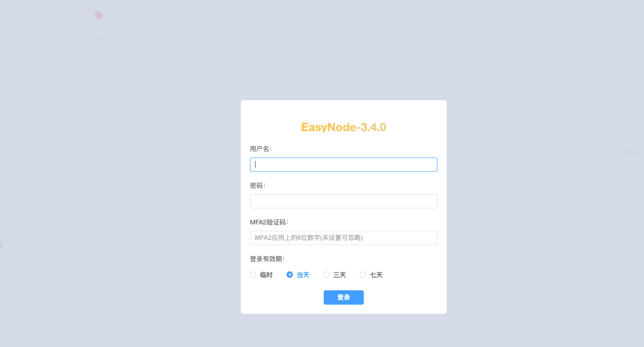Click the MFA2验证码 six-digit code field

point(343,238)
